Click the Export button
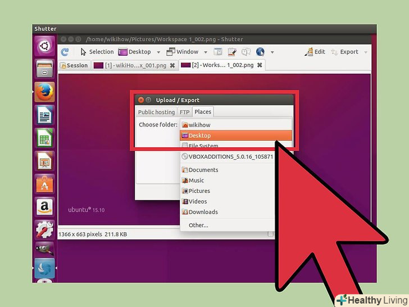The width and height of the screenshot is (409, 307). 344,52
